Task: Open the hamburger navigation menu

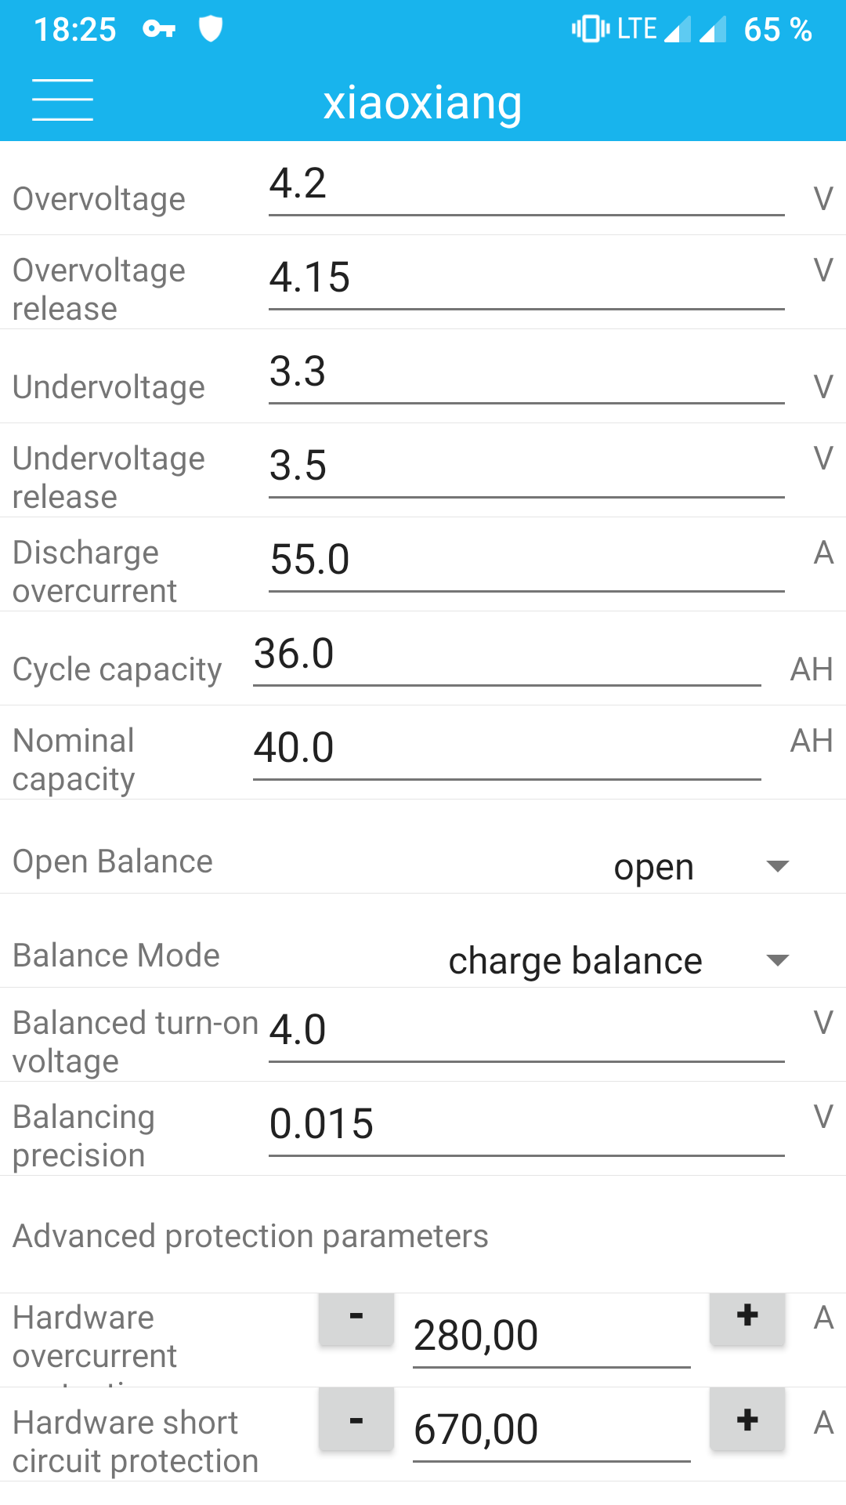Action: pos(63,100)
